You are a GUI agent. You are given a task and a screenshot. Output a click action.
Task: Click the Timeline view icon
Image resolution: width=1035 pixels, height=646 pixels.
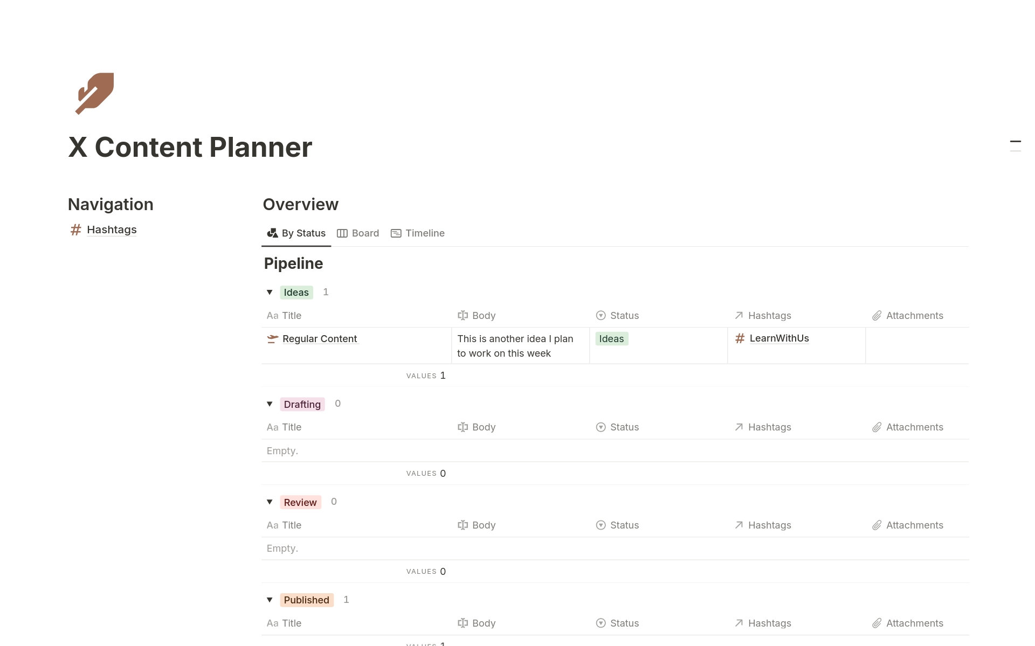click(x=396, y=233)
